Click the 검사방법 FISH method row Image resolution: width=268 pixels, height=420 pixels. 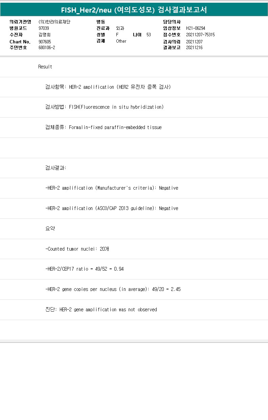(x=104, y=107)
